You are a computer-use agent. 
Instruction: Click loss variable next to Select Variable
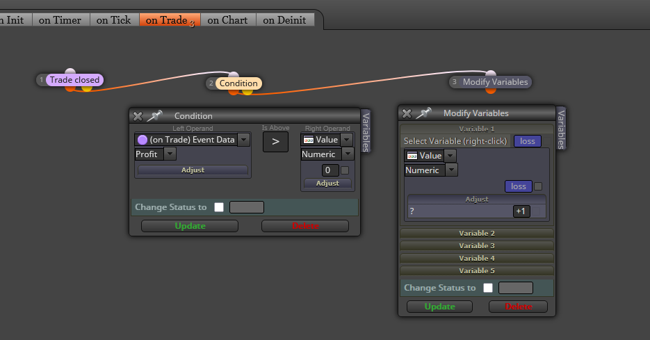tap(527, 141)
